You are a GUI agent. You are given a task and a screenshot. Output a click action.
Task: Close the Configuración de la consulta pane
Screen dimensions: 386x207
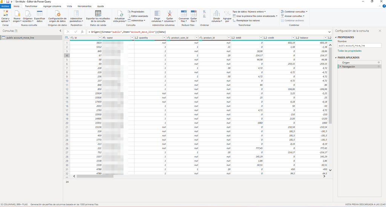pyautogui.click(x=380, y=31)
